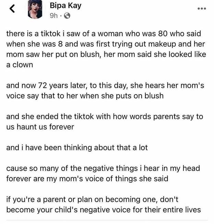Open the three-dot post options menu
214x224 pixels.
coord(202,9)
